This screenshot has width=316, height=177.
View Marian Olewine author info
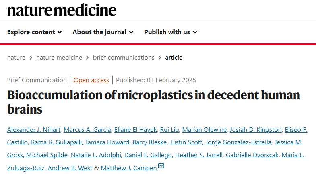[x=204, y=129]
